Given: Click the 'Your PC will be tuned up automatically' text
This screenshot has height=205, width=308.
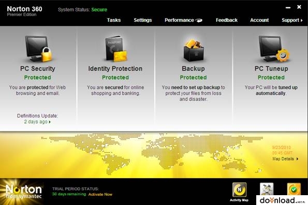Looking at the screenshot, I should (271, 90).
